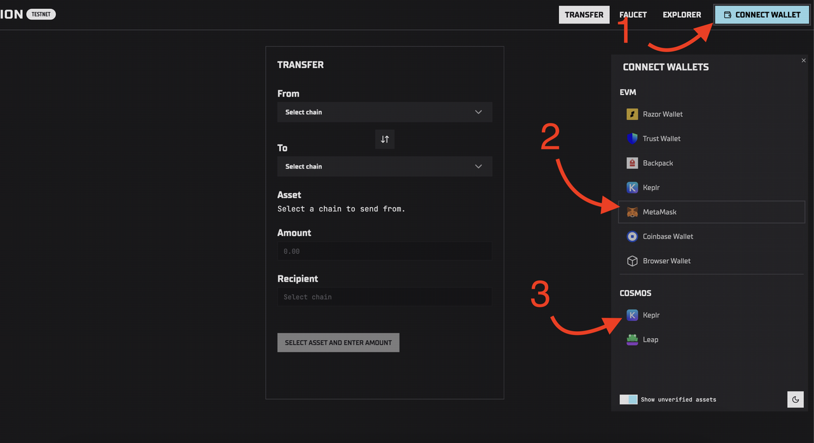Click the Razor Wallet icon
This screenshot has height=443, width=814.
click(632, 114)
